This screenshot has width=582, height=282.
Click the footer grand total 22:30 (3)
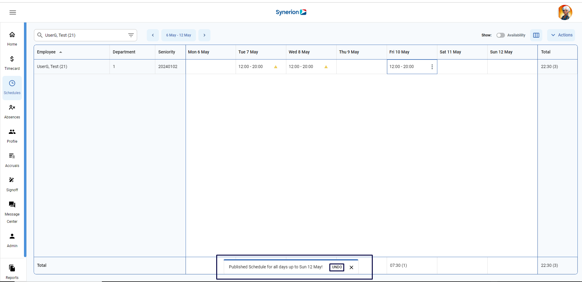pos(550,265)
